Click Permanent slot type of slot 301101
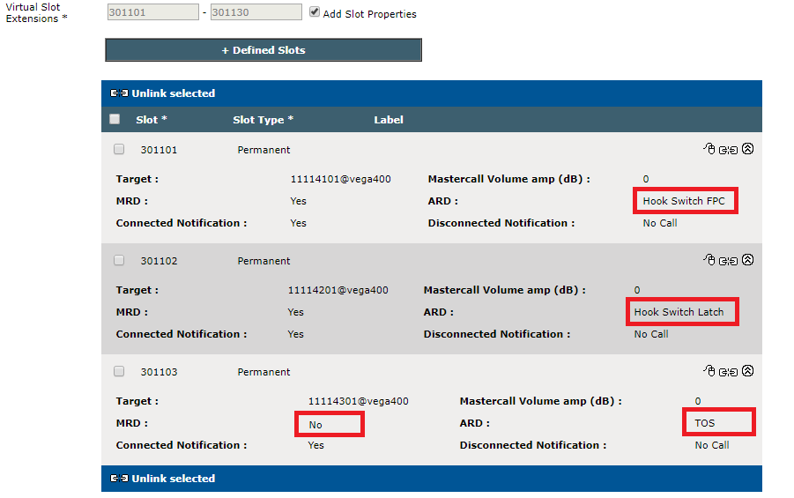This screenshot has width=794, height=498. (263, 150)
